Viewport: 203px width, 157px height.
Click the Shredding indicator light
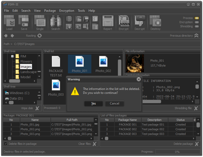coord(197,26)
